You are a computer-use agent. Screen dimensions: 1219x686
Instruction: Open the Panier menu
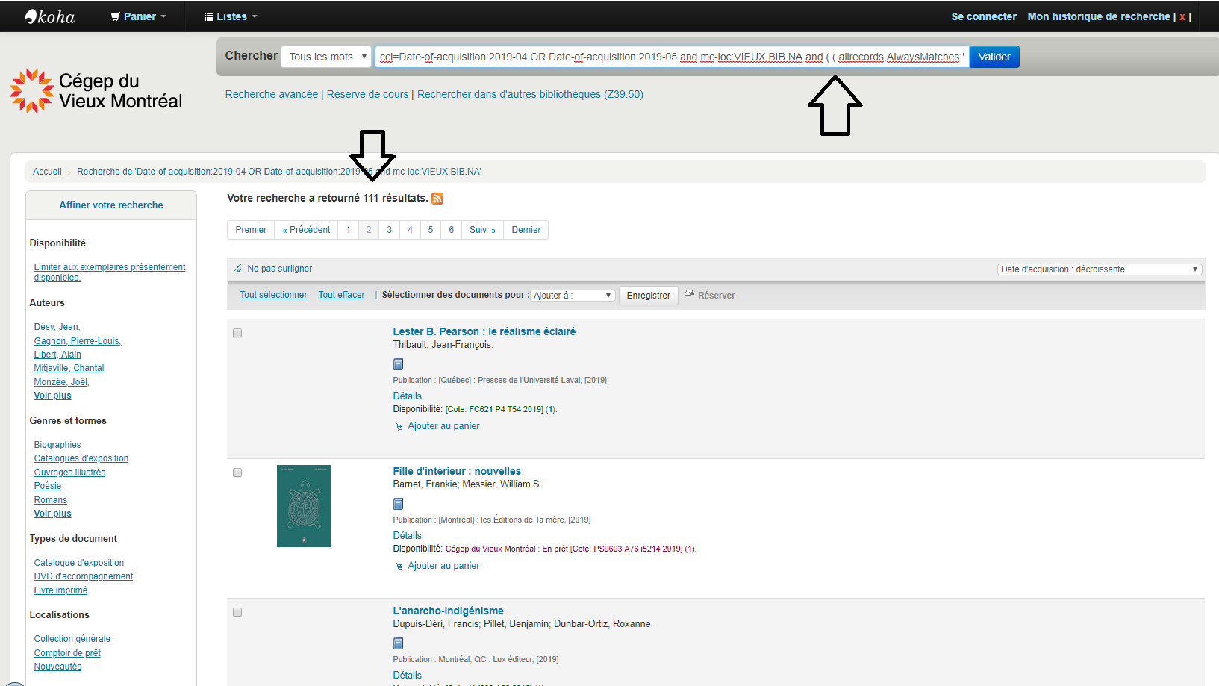click(x=139, y=16)
